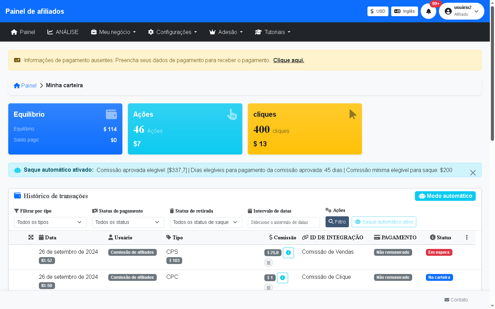This screenshot has height=309, width=495.
Task: Switch currency with the USD button
Action: (x=378, y=11)
